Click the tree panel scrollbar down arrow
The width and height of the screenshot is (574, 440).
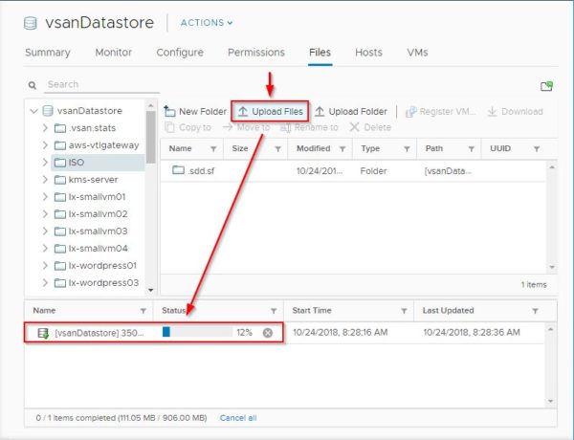point(150,290)
